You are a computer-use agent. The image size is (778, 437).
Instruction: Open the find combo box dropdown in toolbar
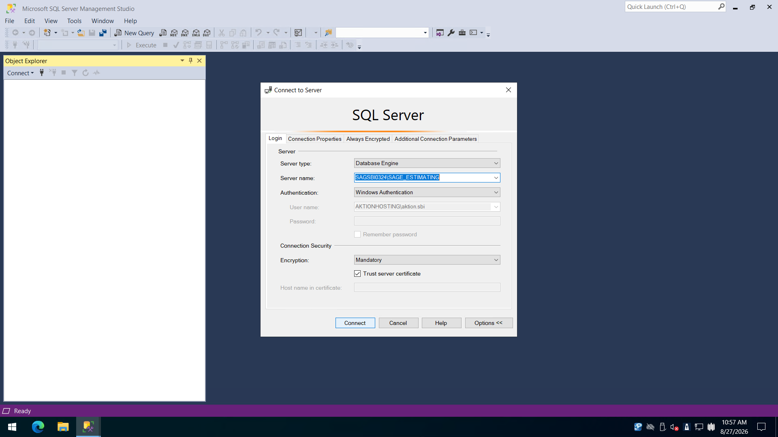click(425, 33)
